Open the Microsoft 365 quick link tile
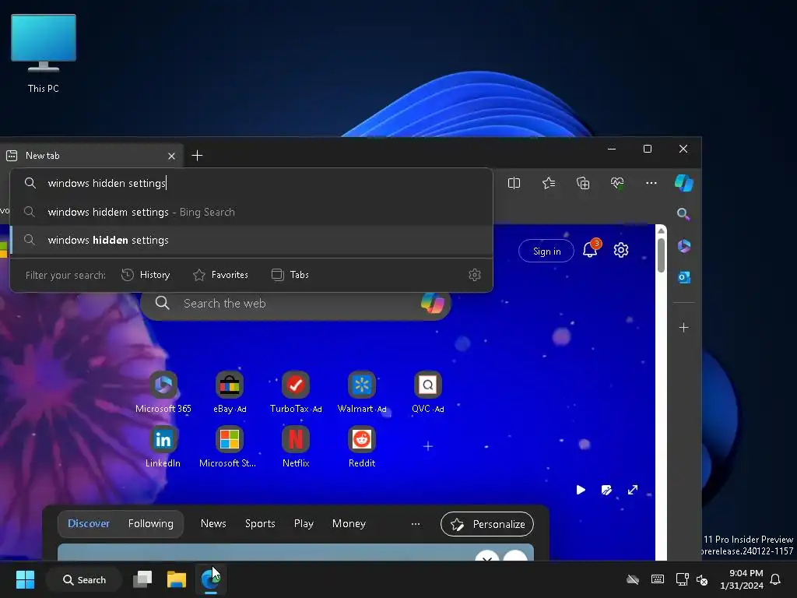797x598 pixels. (x=163, y=392)
